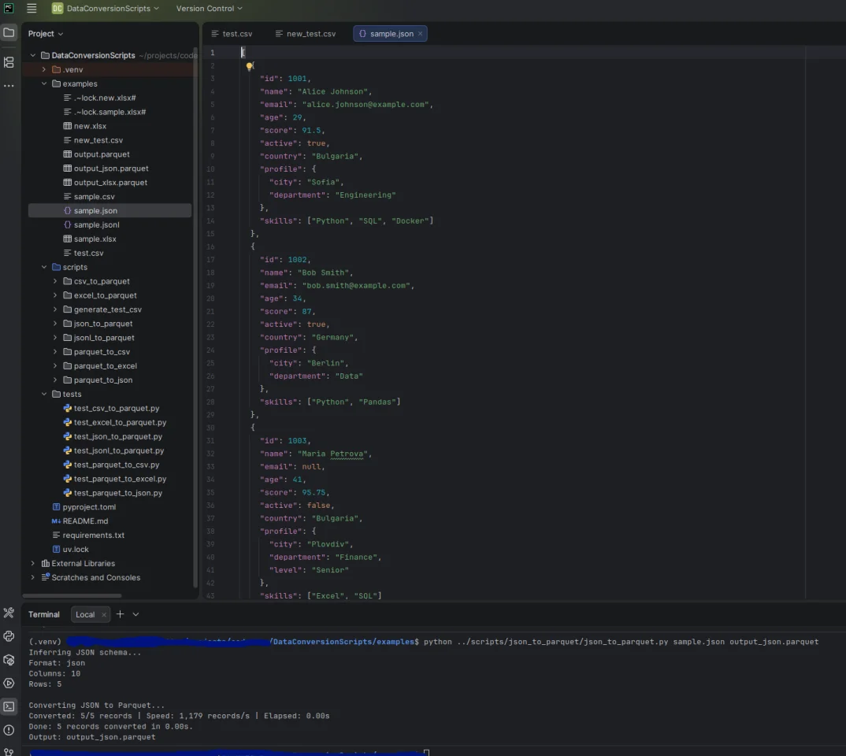Open the Git tool window icon
Viewport: 846px width, 756px height.
[9, 752]
